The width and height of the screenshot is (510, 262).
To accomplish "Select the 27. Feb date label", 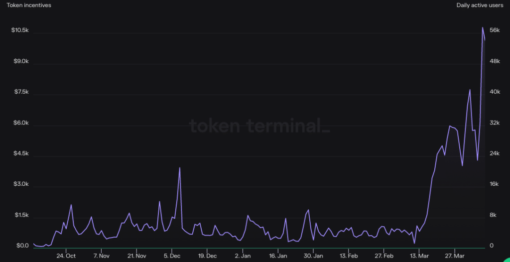I will coord(383,256).
